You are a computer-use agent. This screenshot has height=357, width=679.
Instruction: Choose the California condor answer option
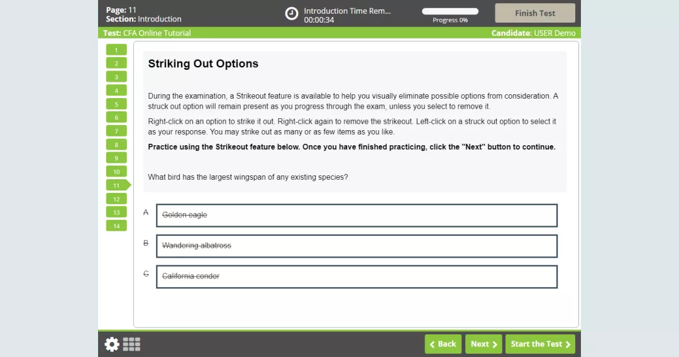(x=356, y=277)
